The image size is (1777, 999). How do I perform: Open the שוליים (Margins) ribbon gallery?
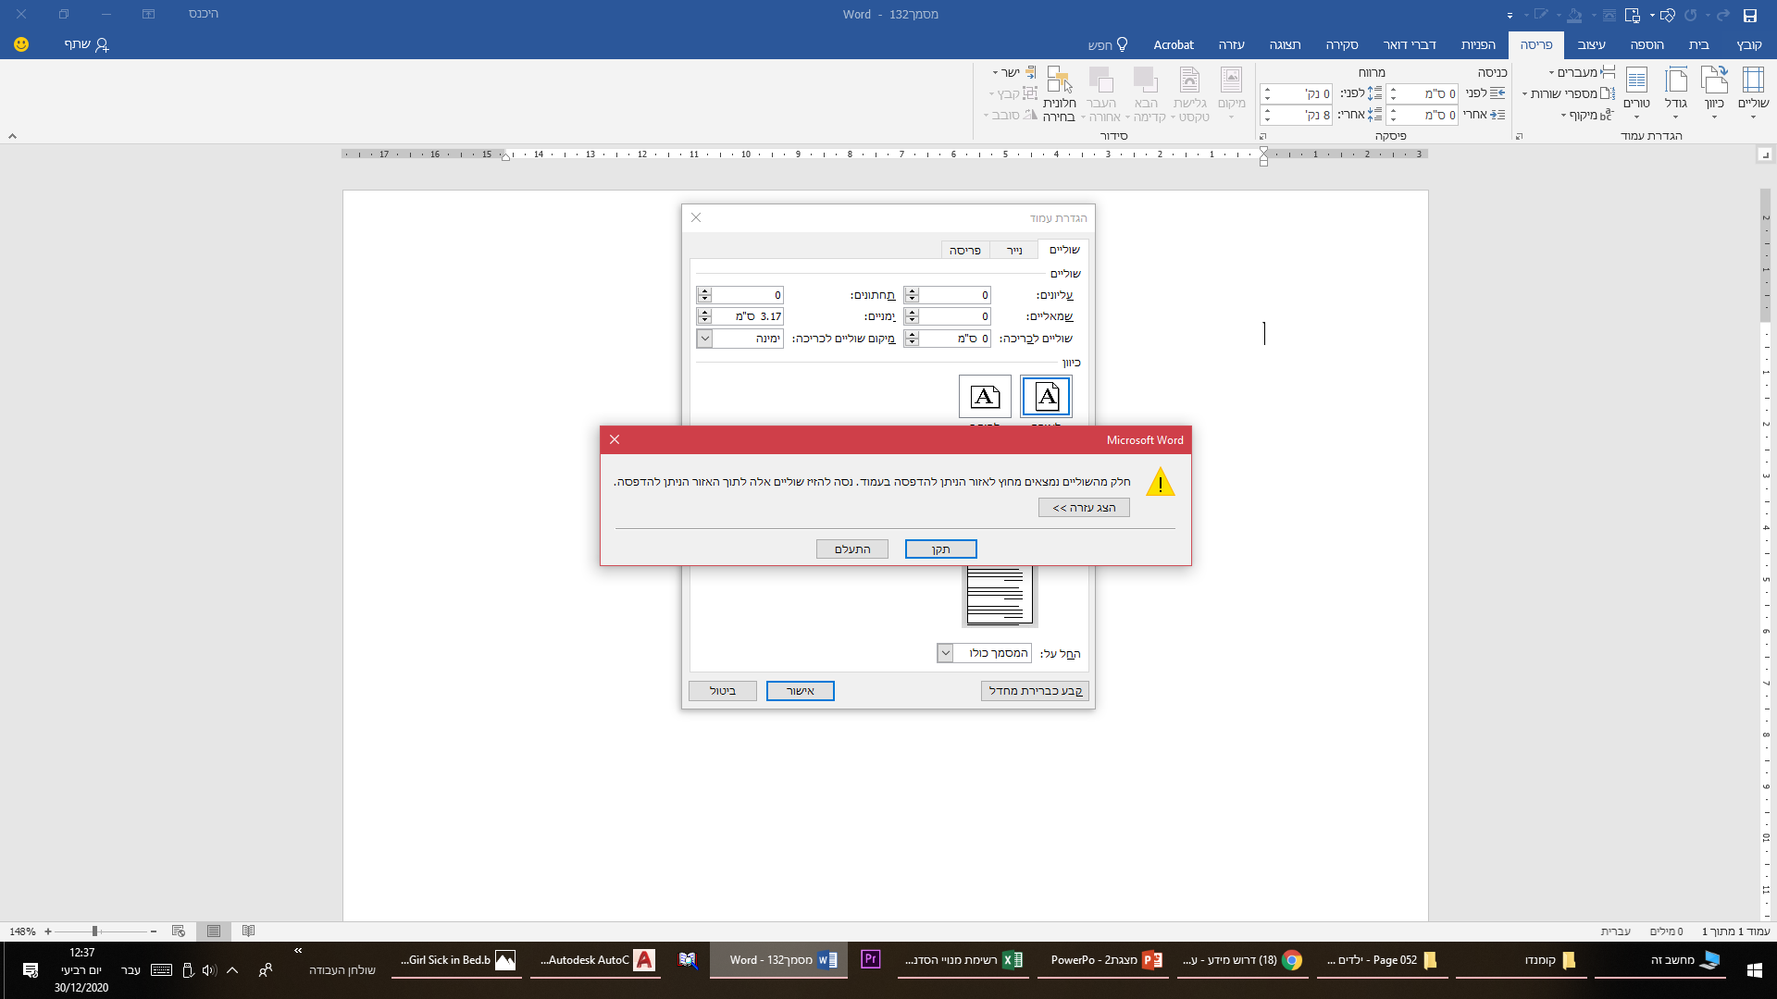click(1753, 92)
